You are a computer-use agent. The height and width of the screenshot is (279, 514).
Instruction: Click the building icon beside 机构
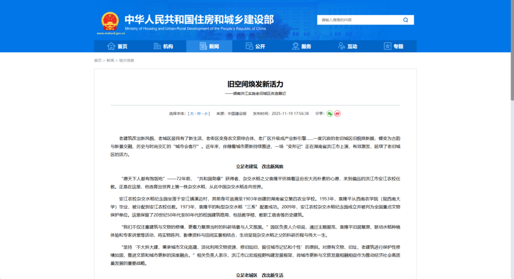point(157,46)
